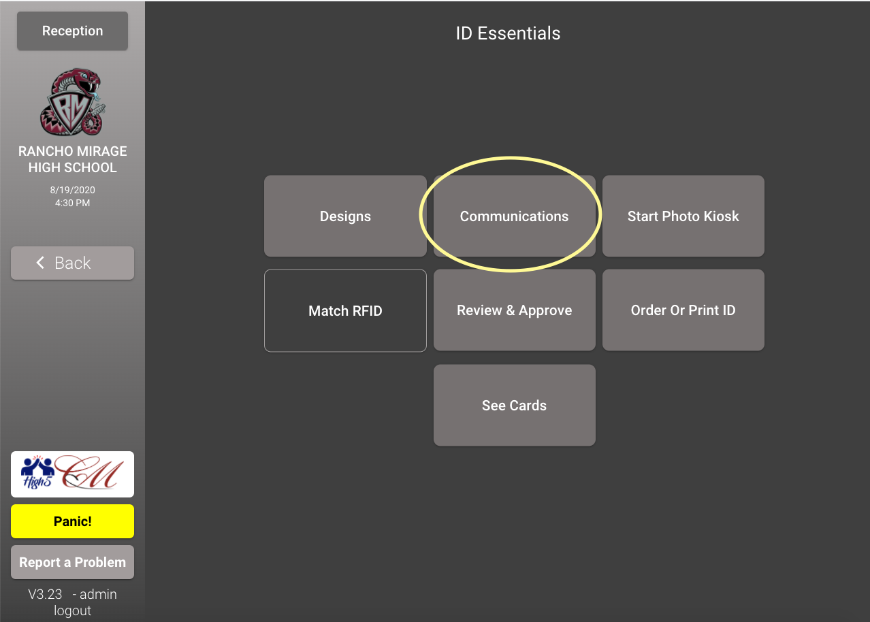Click the Reception button
This screenshot has width=870, height=622.
pos(72,31)
